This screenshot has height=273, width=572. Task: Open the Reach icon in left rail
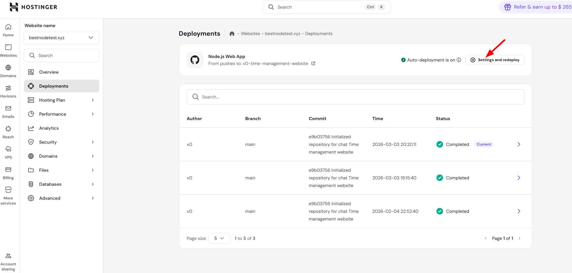click(8, 129)
